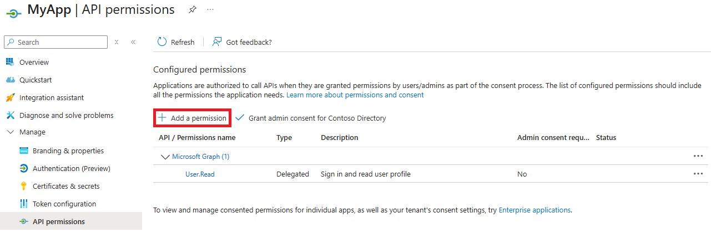Click the Quickstart cloud icon
Screen dimensions: 711x233
click(x=9, y=80)
